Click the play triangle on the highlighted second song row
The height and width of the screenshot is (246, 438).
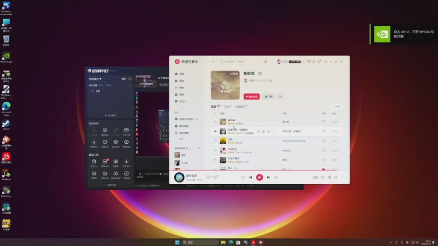[x=215, y=131]
